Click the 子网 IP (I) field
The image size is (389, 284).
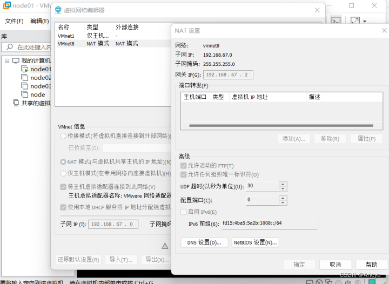(x=113, y=224)
